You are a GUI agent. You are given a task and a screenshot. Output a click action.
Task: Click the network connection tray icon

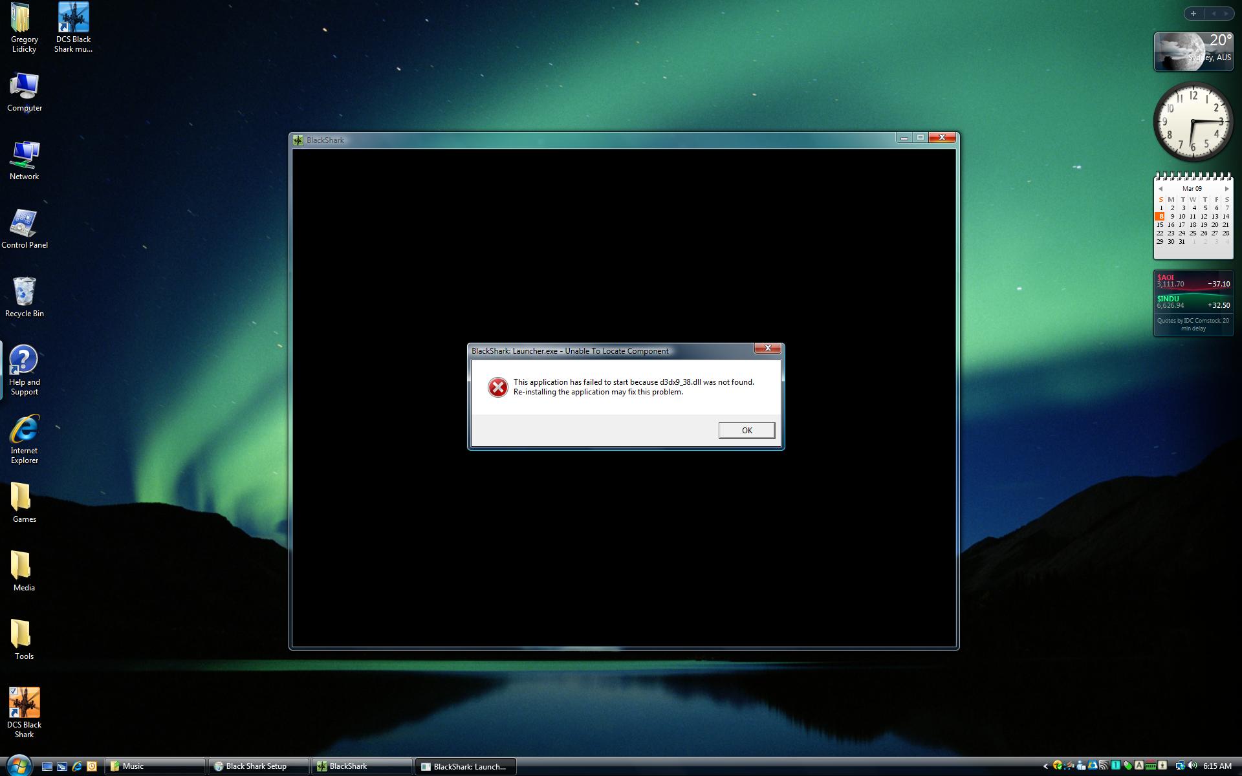click(x=1180, y=766)
